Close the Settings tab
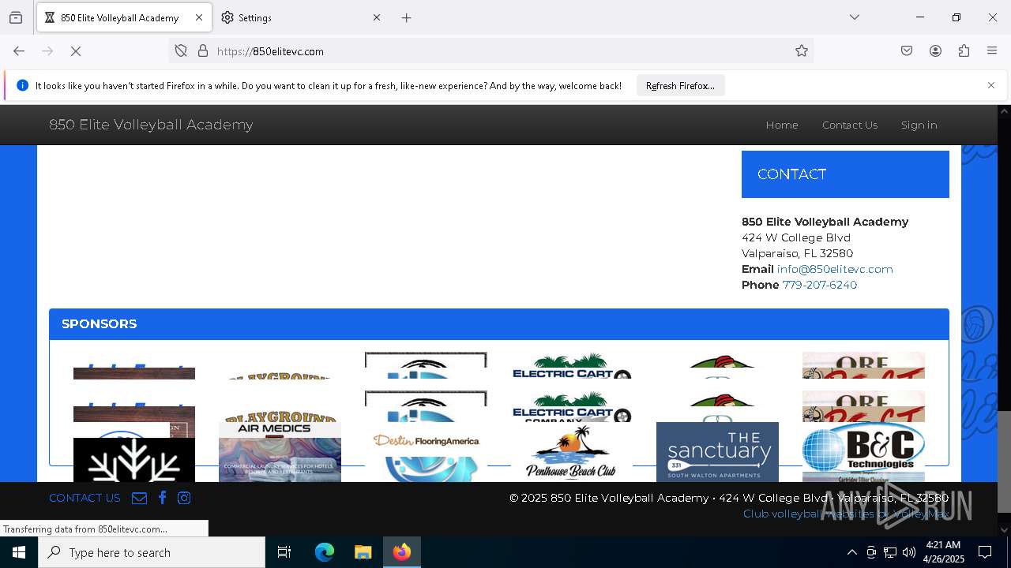 click(x=377, y=17)
